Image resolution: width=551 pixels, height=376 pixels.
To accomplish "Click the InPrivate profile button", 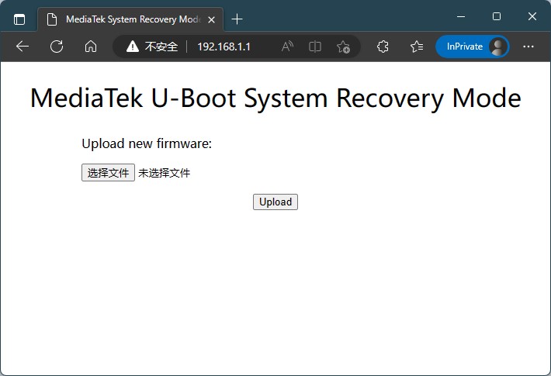I will [473, 47].
